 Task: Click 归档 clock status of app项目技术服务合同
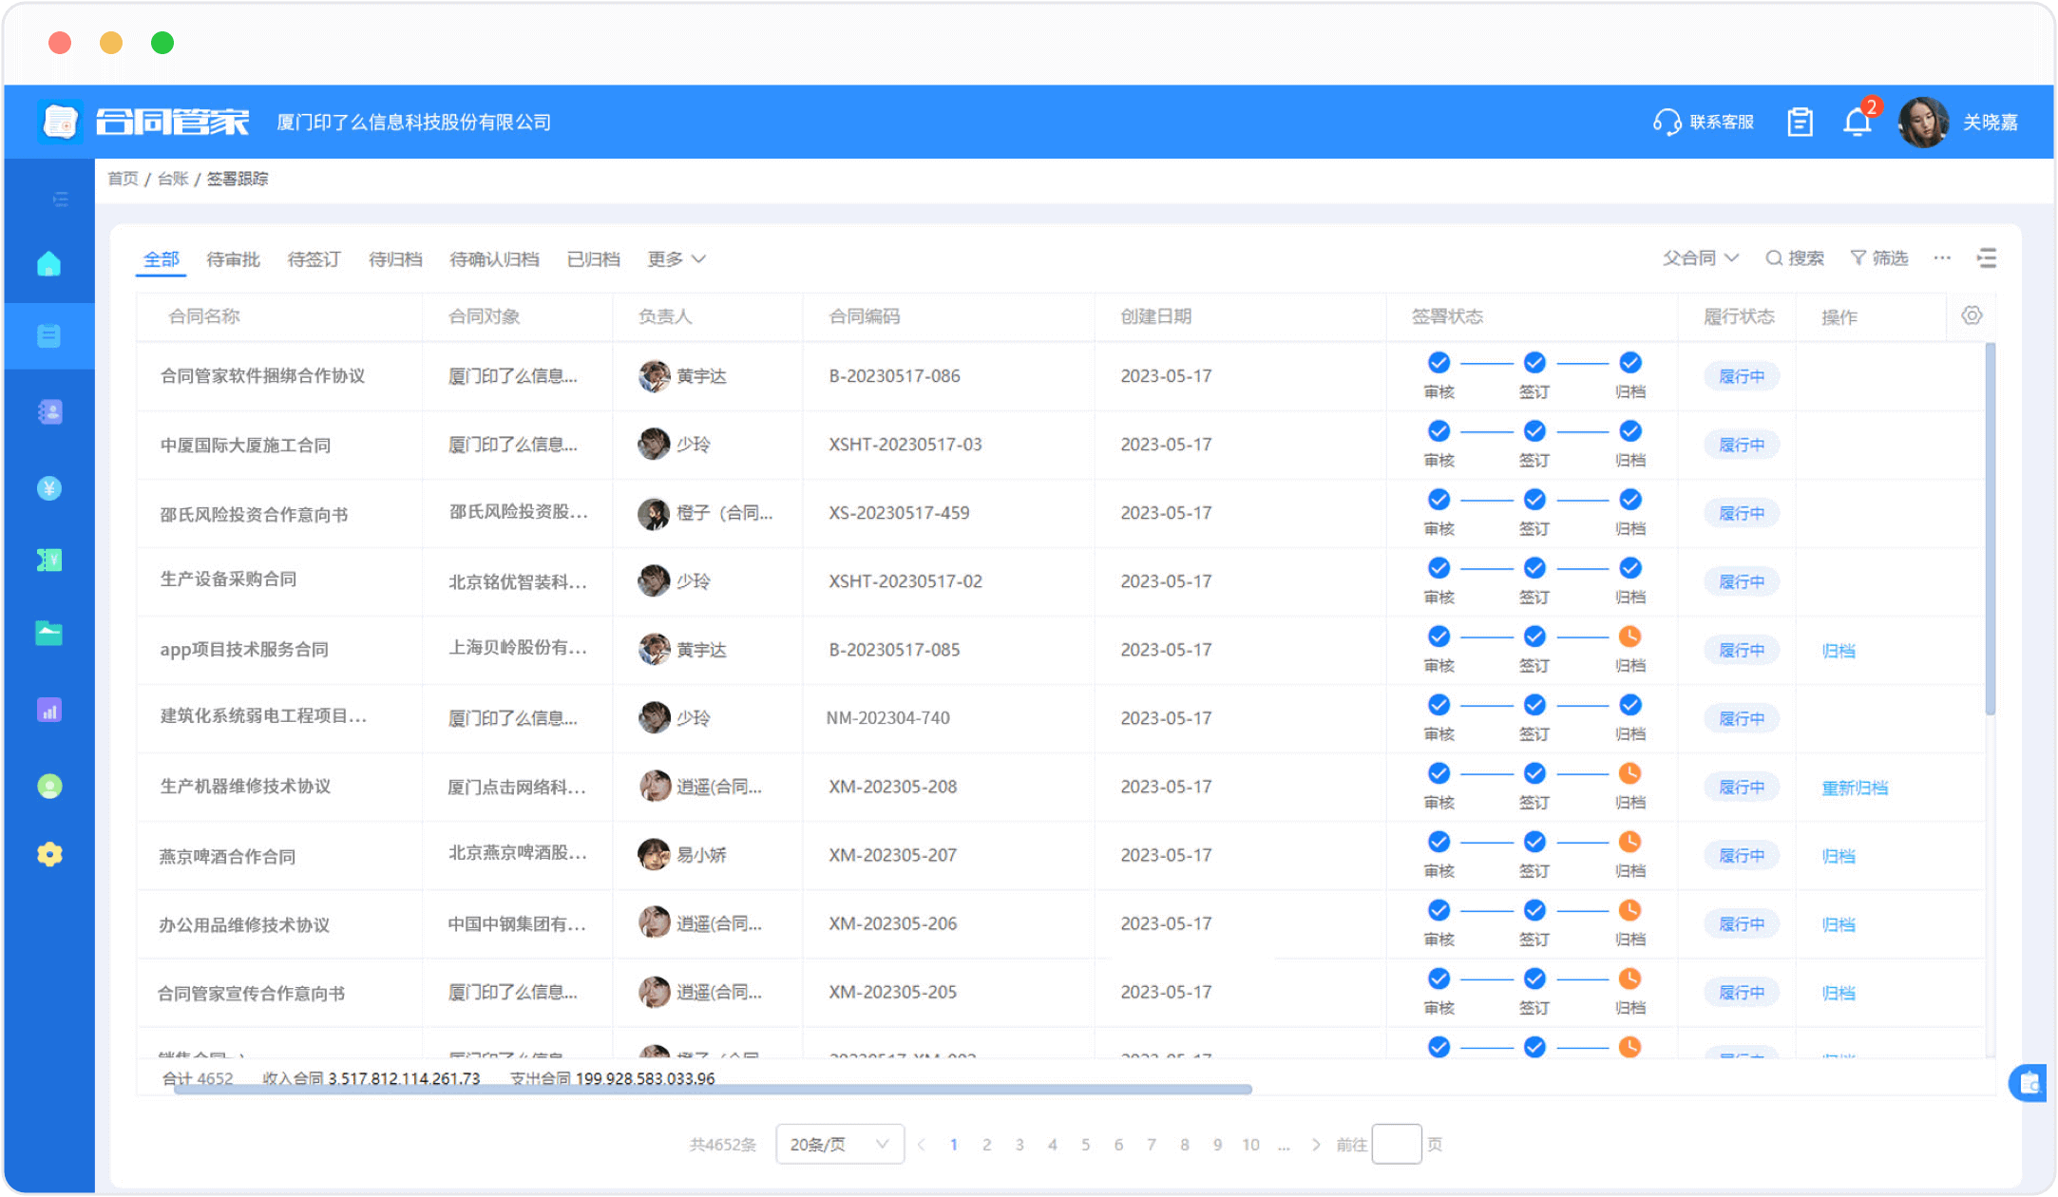click(x=1630, y=636)
